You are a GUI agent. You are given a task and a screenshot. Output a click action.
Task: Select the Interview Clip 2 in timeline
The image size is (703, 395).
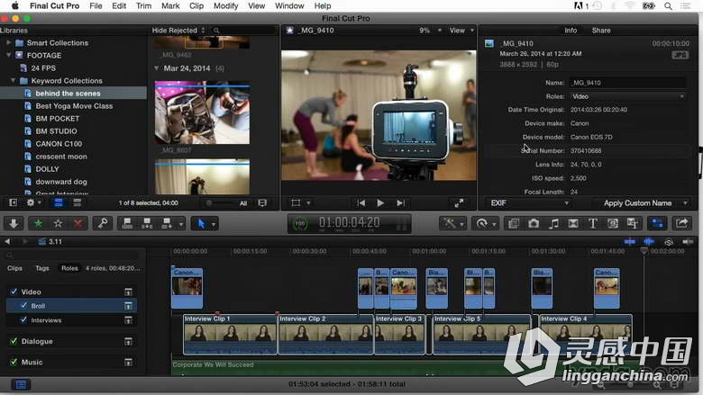(325, 335)
